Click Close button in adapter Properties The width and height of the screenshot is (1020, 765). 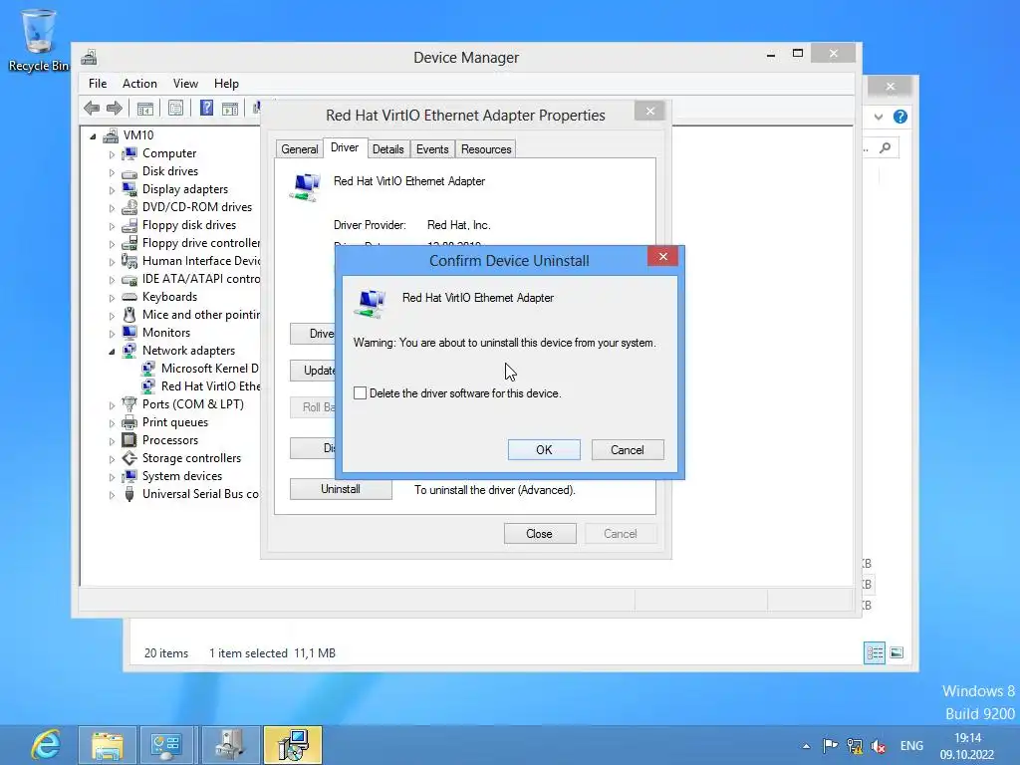pos(539,534)
